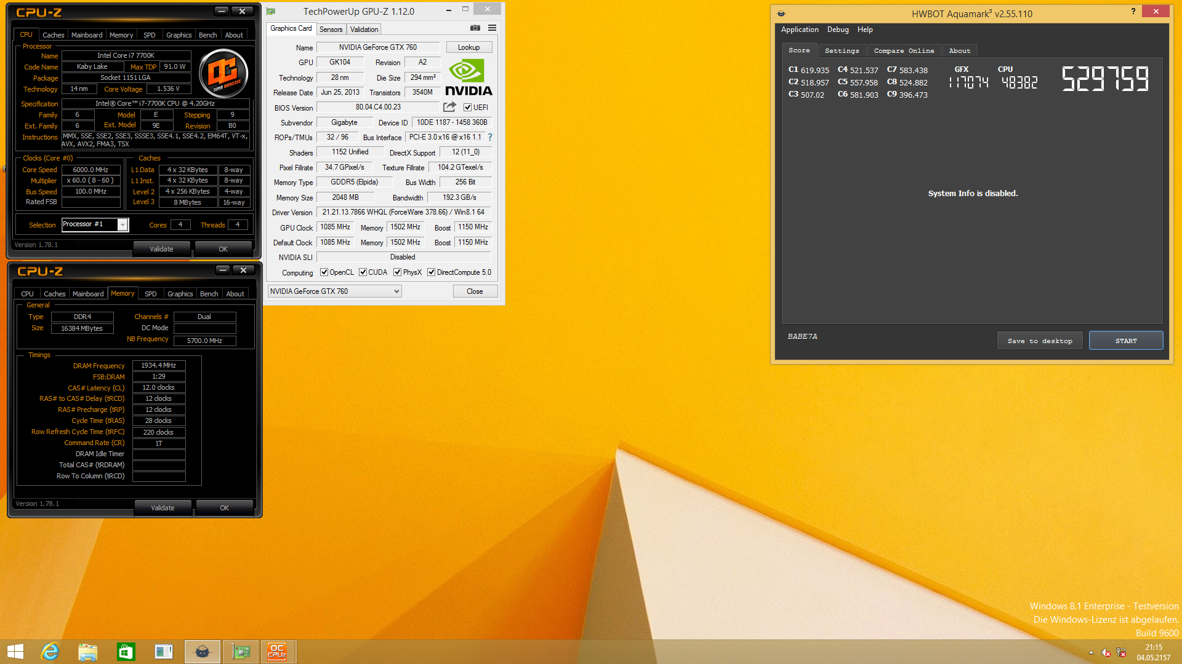The image size is (1182, 664).
Task: Click the Aquamark help question mark
Action: point(1133,11)
